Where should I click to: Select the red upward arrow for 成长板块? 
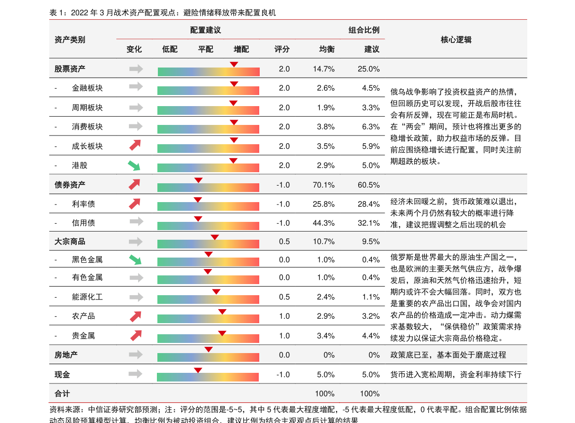(135, 145)
